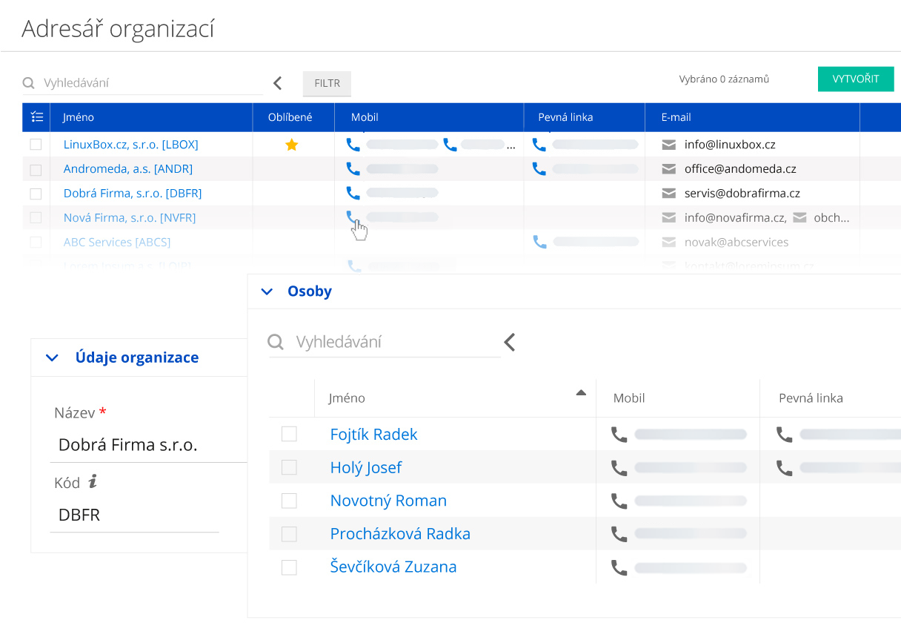Click the landline phone icon for Andromeda
The image size is (901, 623).
539,168
